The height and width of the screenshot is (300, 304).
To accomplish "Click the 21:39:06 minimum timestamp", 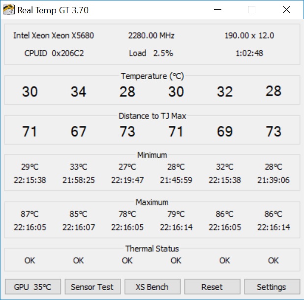I will [x=274, y=180].
